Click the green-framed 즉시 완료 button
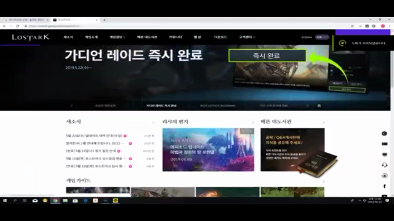This screenshot has width=394, height=221. pos(267,56)
